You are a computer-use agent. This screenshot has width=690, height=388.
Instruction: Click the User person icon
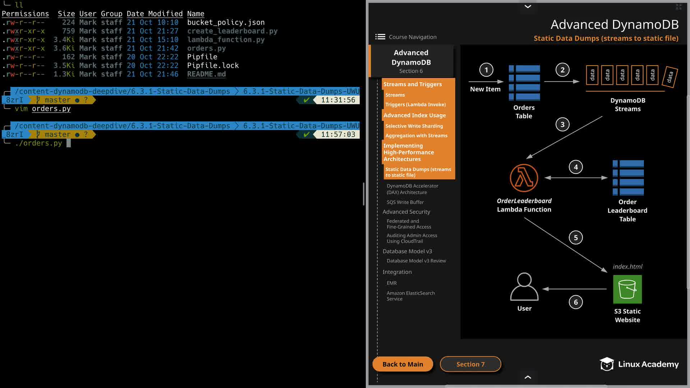tap(524, 287)
